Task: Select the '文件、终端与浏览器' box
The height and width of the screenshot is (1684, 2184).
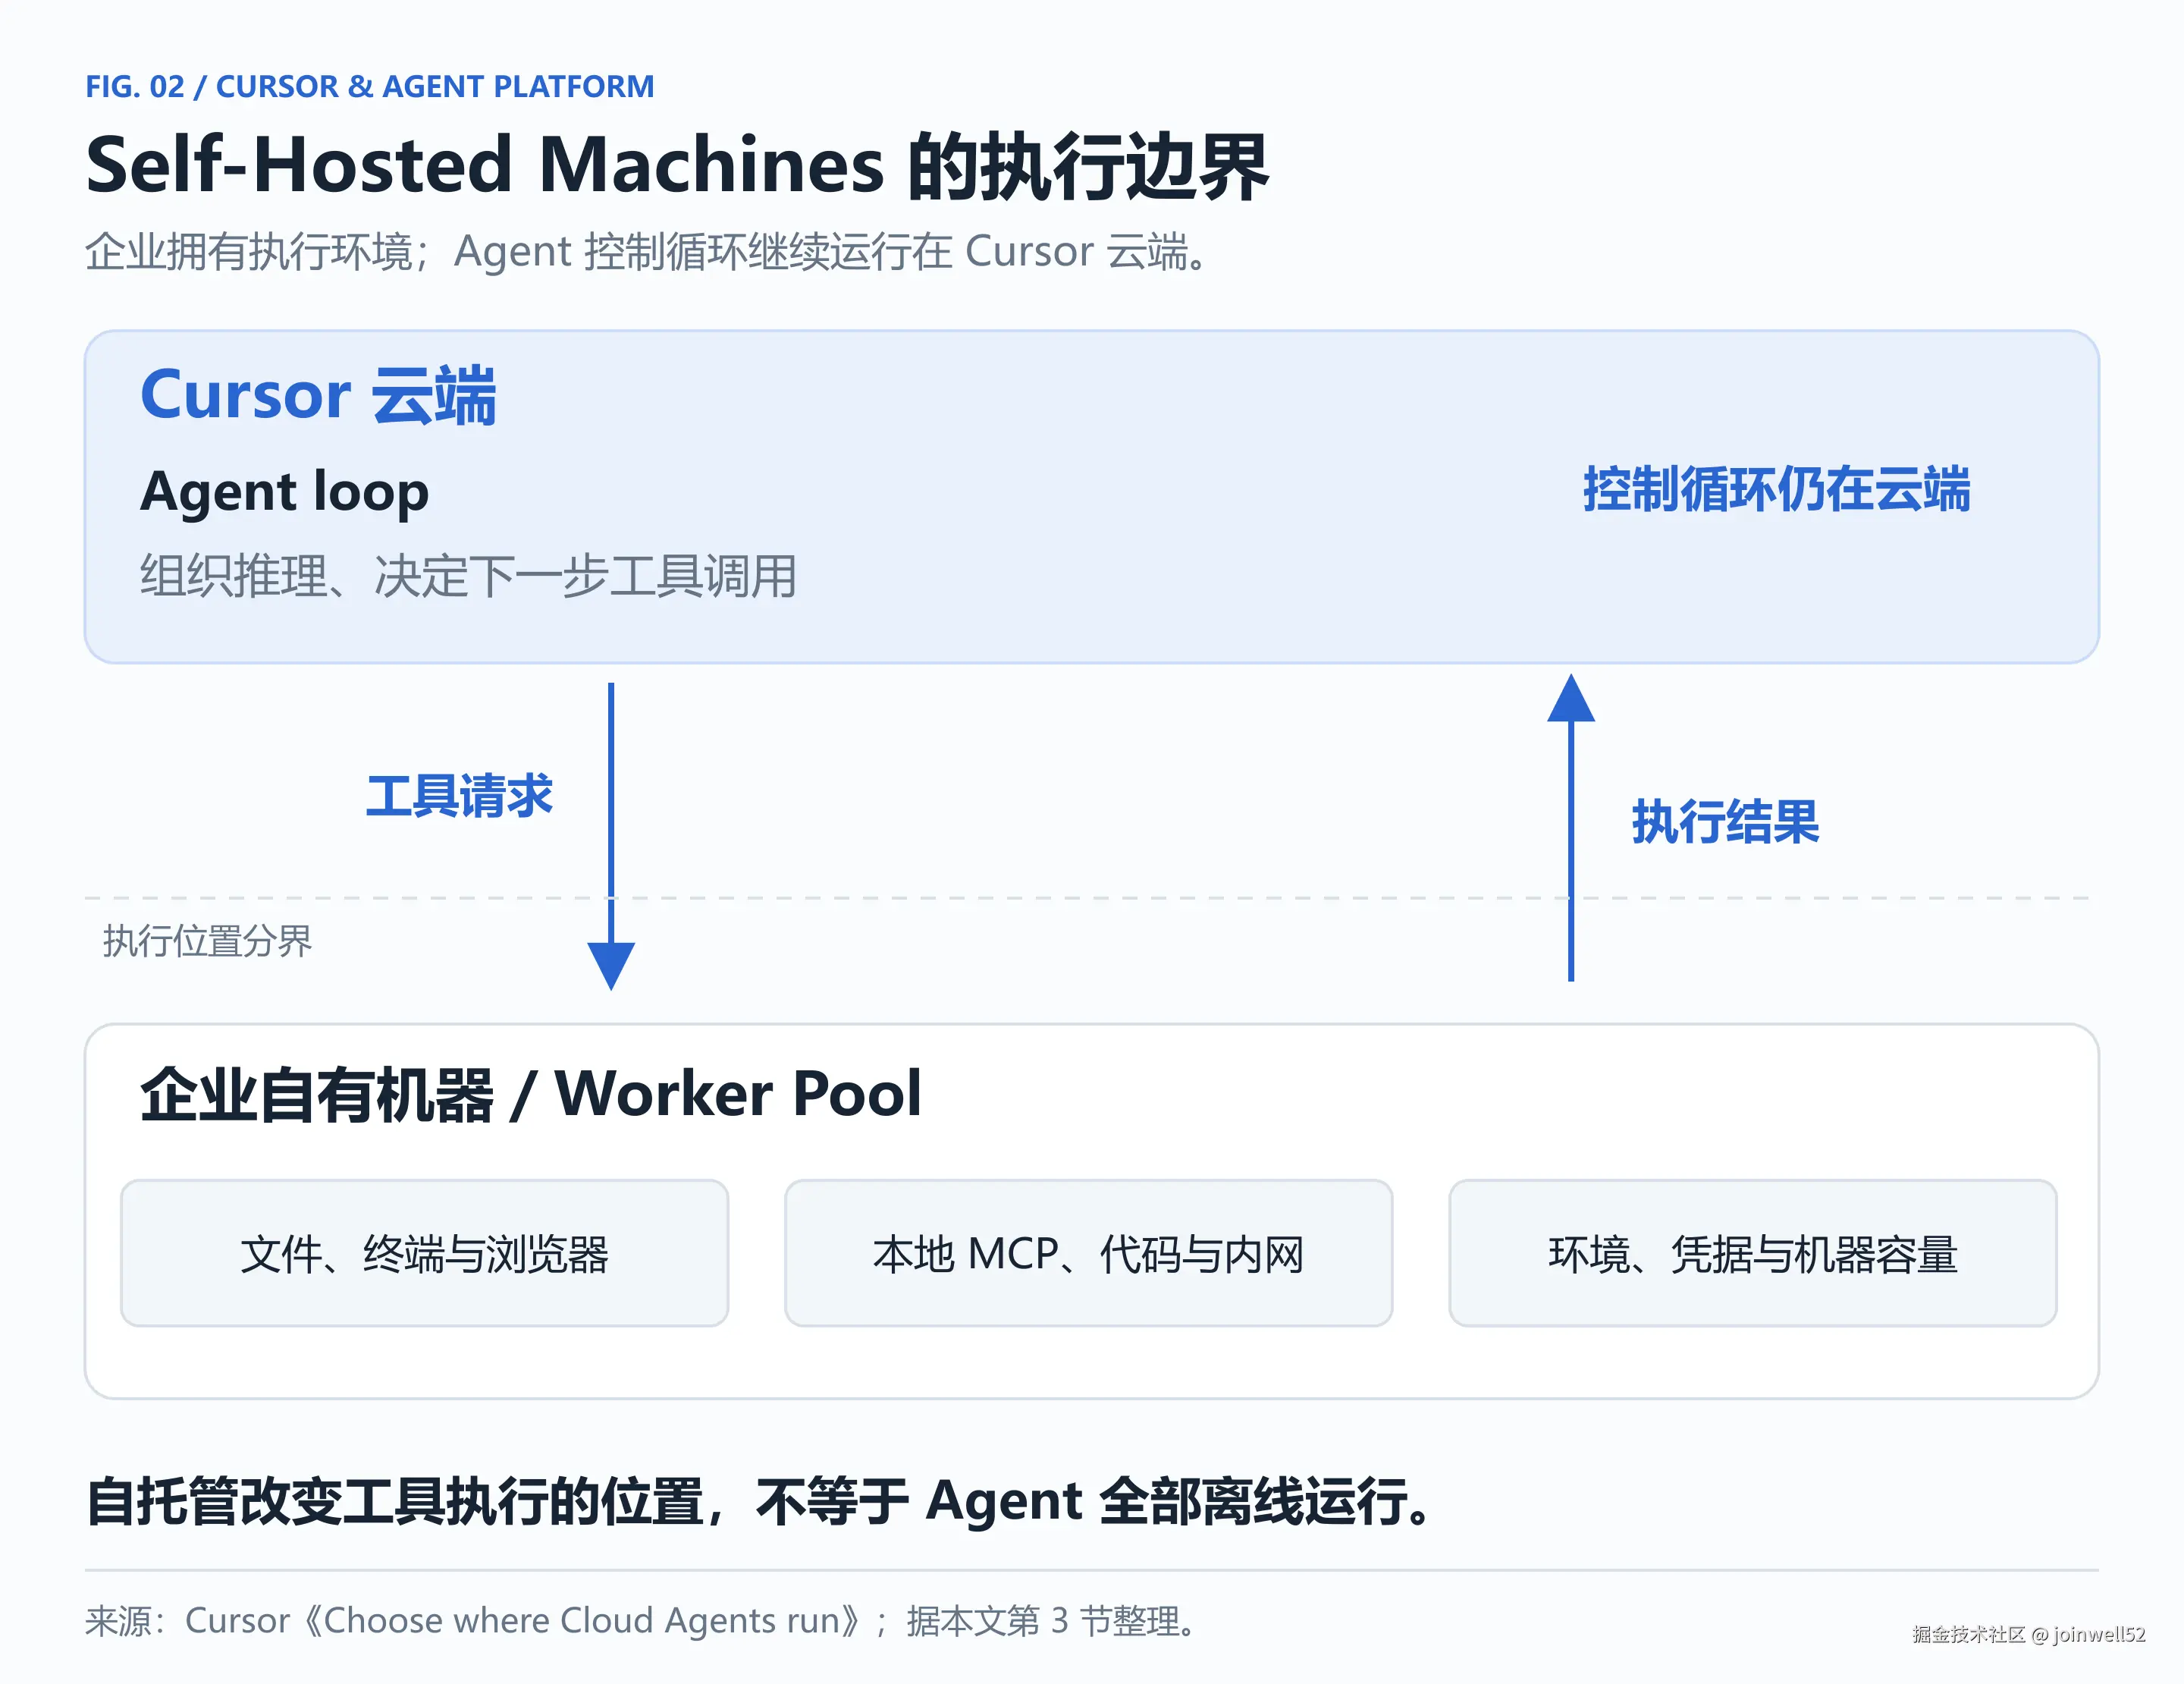Action: click(x=425, y=1253)
